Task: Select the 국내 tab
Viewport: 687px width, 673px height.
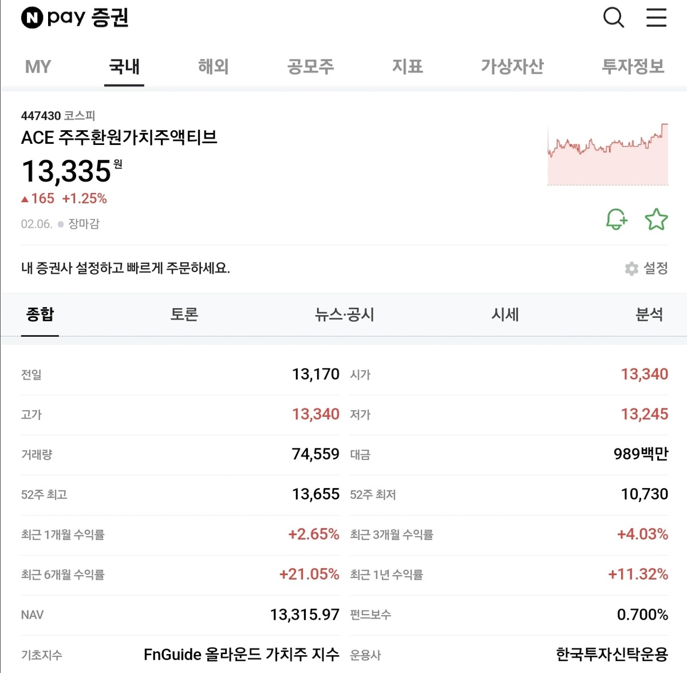Action: tap(124, 67)
